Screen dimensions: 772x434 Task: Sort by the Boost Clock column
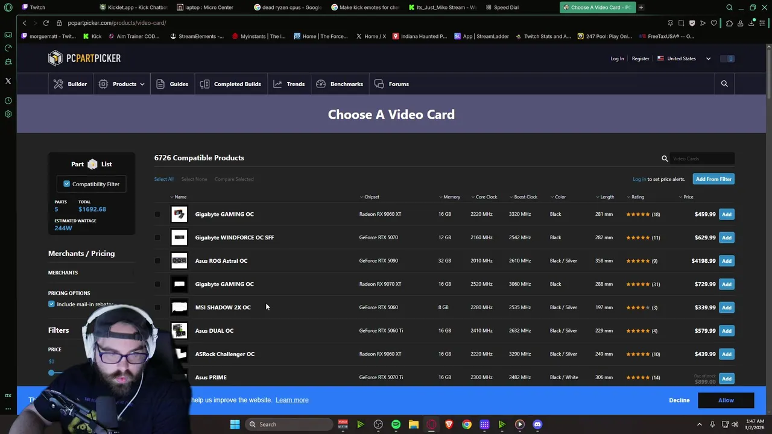(x=524, y=197)
